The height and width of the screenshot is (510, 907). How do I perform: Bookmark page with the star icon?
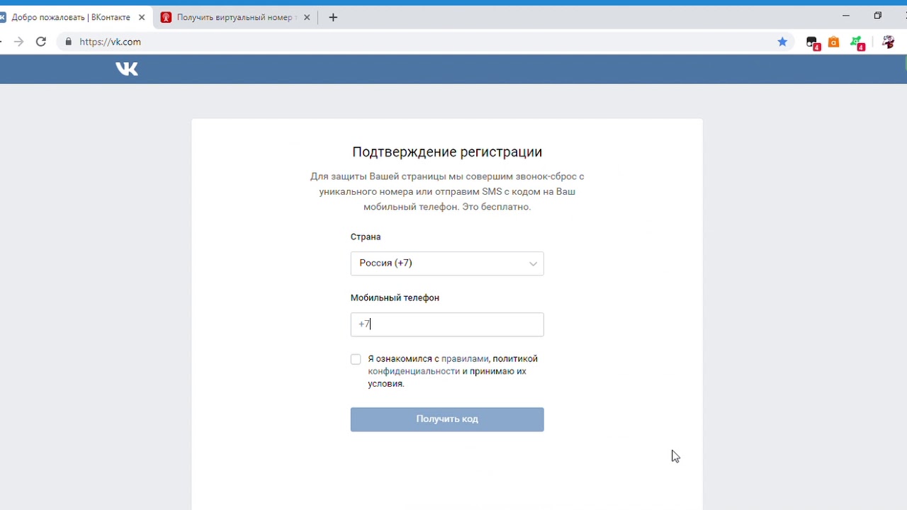click(x=782, y=42)
